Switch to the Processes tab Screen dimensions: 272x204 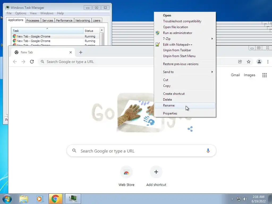point(33,20)
